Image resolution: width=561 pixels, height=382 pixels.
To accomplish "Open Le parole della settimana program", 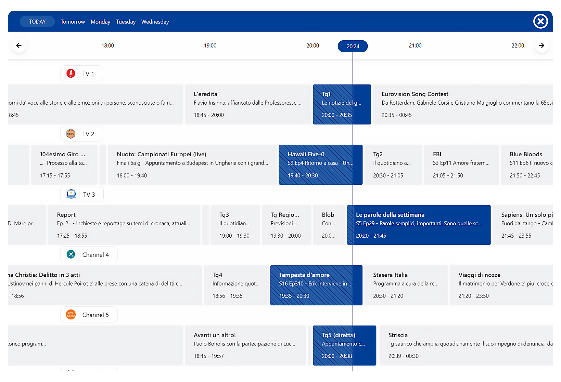I will click(419, 225).
